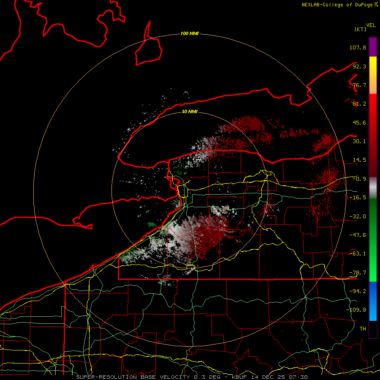The width and height of the screenshot is (380, 380).
Task: Select the -32.0 velocity scale label
Action: point(358,217)
